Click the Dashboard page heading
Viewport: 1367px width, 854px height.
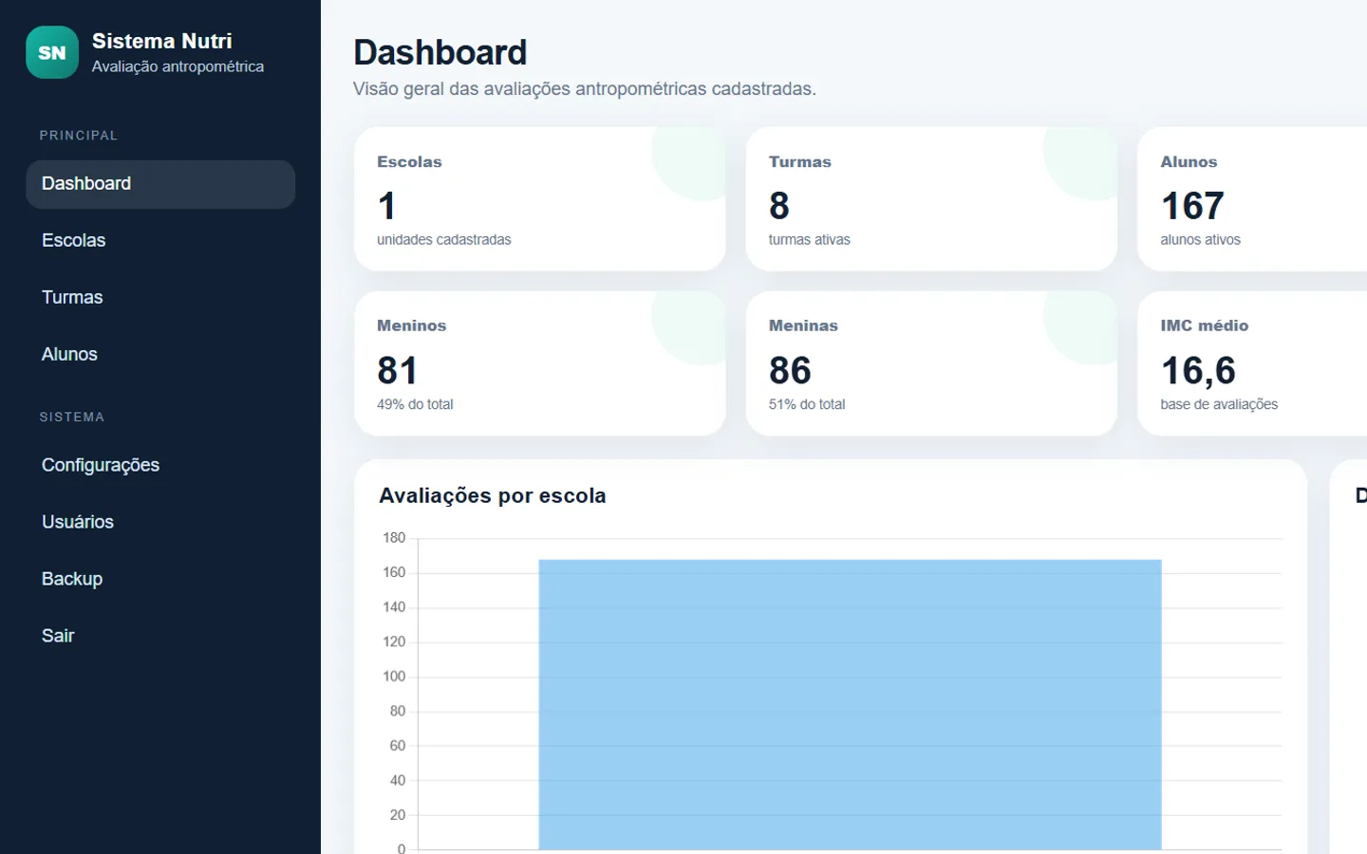[x=440, y=52]
